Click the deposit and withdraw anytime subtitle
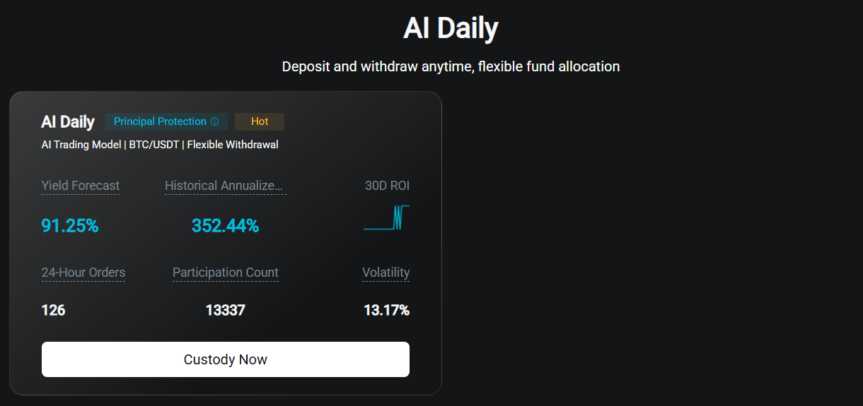This screenshot has width=863, height=406. click(x=451, y=66)
